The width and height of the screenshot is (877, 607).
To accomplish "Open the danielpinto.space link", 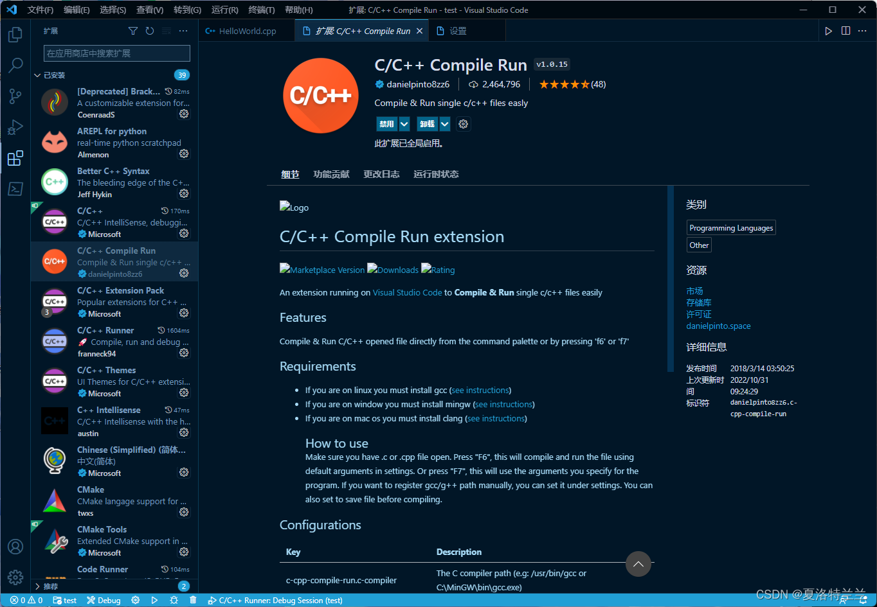I will (x=718, y=326).
